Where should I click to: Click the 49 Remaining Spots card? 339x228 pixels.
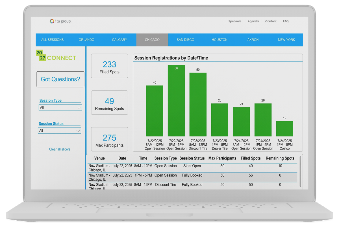109,103
